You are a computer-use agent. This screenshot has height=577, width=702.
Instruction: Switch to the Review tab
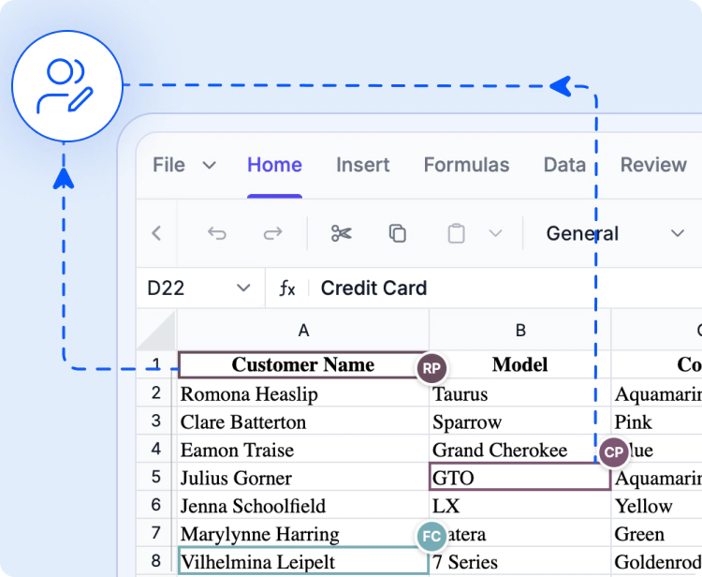pyautogui.click(x=653, y=165)
